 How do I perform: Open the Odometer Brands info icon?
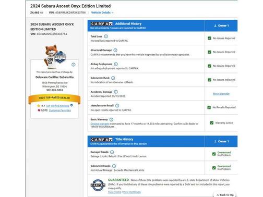coord(114,166)
